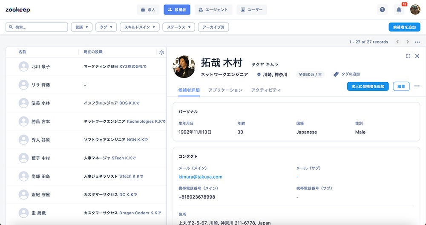The width and height of the screenshot is (426, 225).
Task: Click the タグの追加 tag icon
Action: [x=336, y=75]
